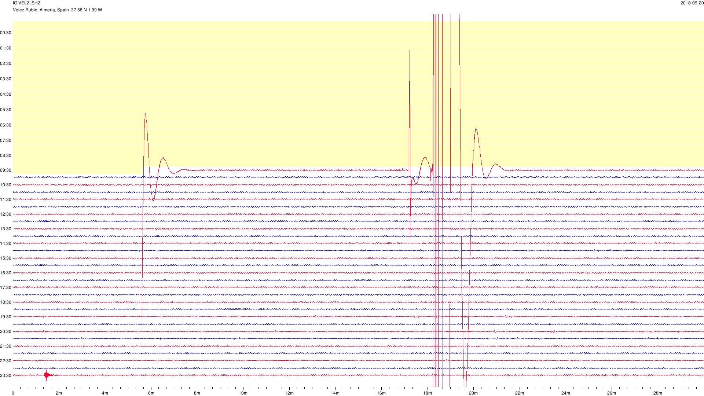Image resolution: width=704 pixels, height=396 pixels.
Task: Select the 01:30 time label
Action: pos(5,48)
